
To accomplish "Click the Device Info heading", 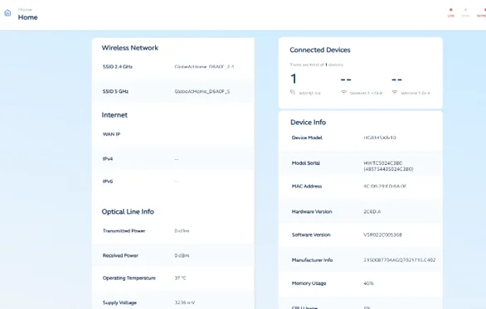I will pos(308,123).
